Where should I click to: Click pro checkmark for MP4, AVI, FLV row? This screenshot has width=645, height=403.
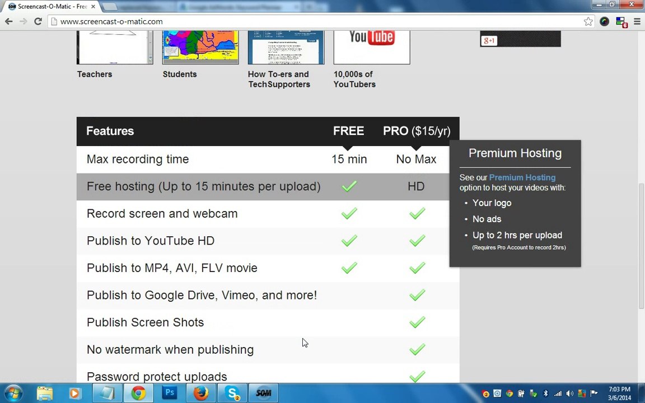pyautogui.click(x=417, y=268)
